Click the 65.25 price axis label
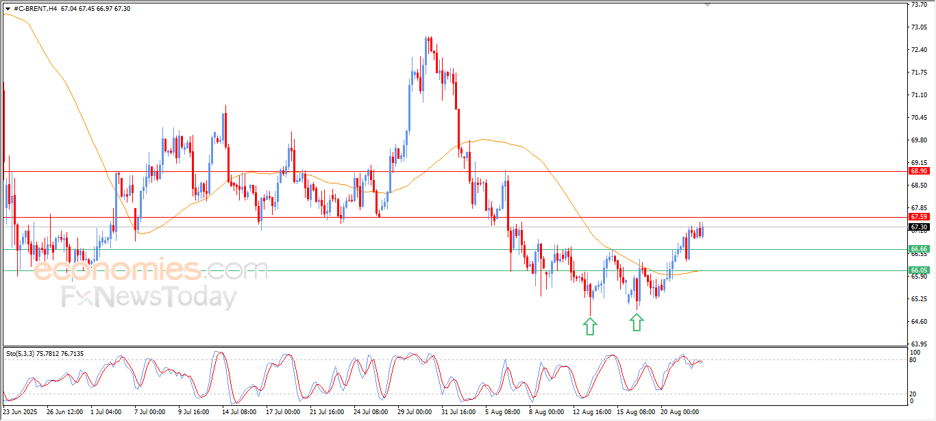 tap(919, 299)
